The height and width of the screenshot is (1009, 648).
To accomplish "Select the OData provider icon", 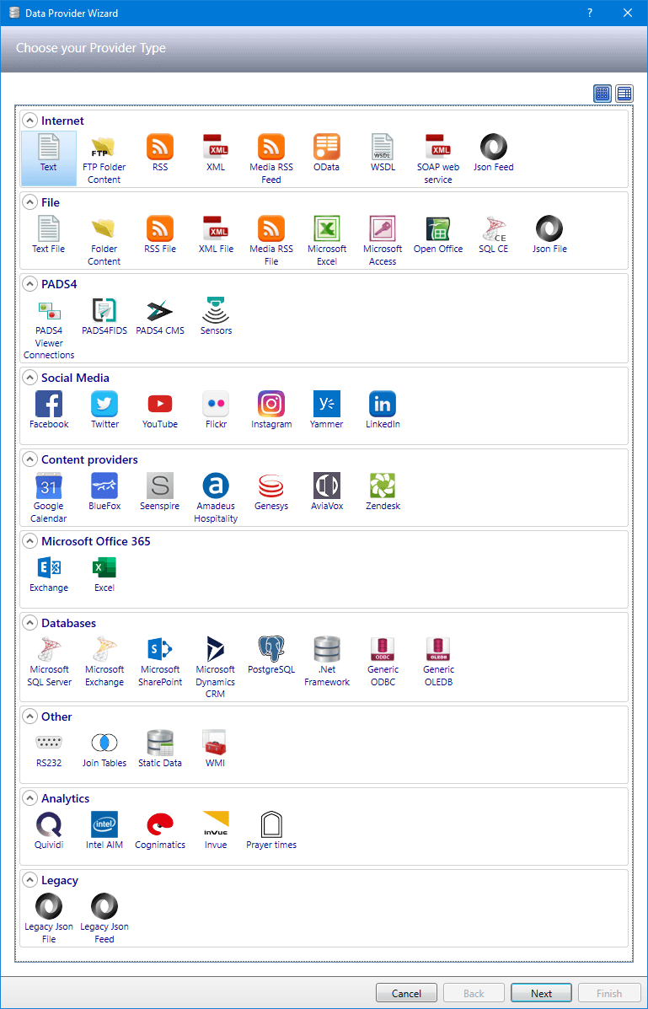I will [327, 153].
